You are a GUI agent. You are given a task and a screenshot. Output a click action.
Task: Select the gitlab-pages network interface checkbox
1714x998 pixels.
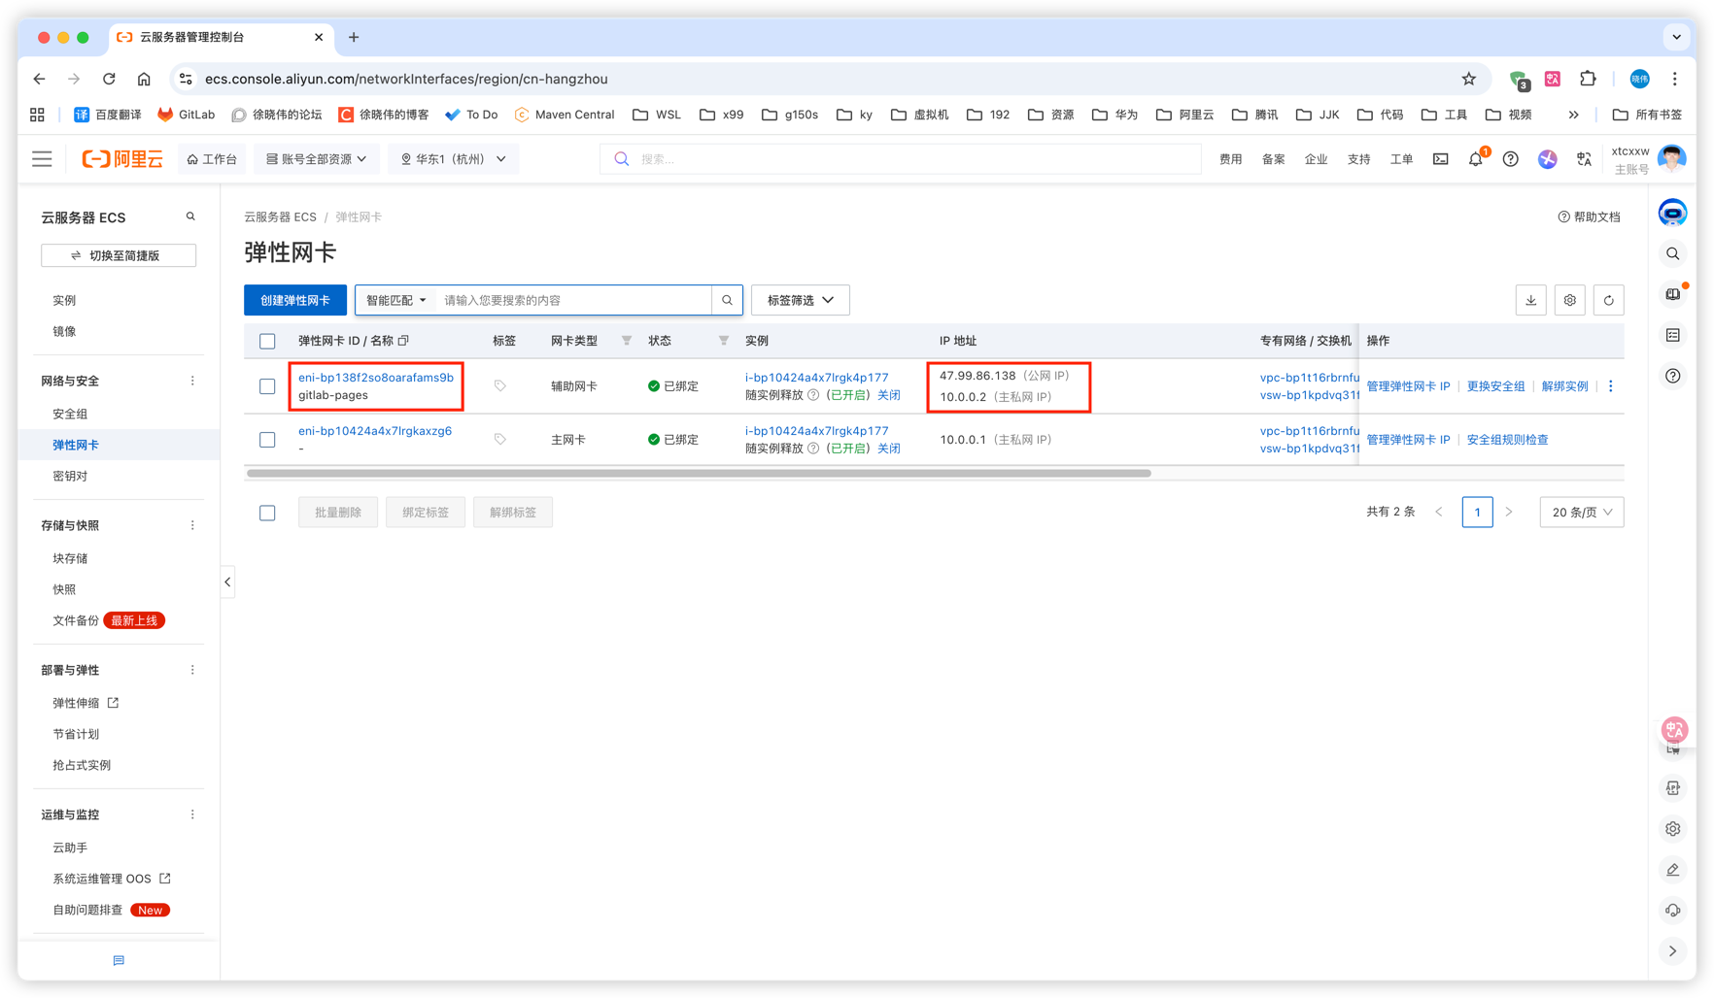click(267, 386)
